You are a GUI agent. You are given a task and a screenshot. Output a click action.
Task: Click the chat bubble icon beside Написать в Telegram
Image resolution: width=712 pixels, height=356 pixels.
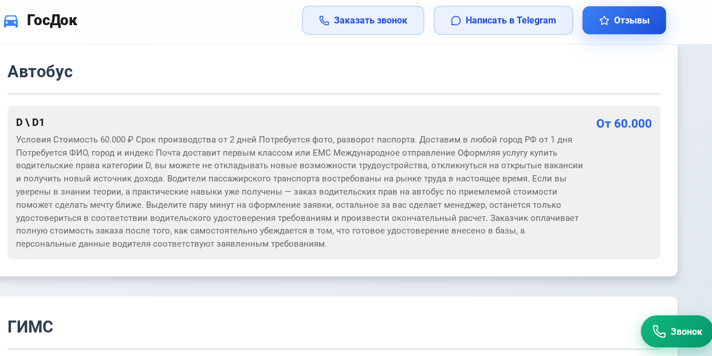click(x=456, y=21)
